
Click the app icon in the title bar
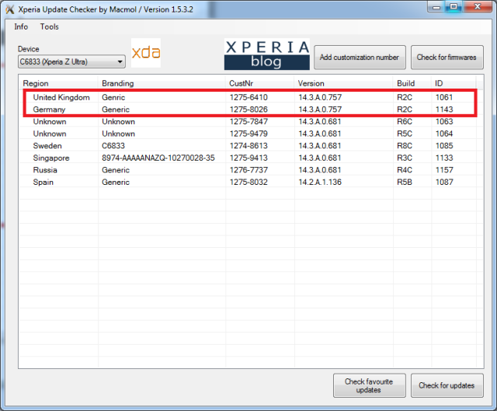click(10, 9)
